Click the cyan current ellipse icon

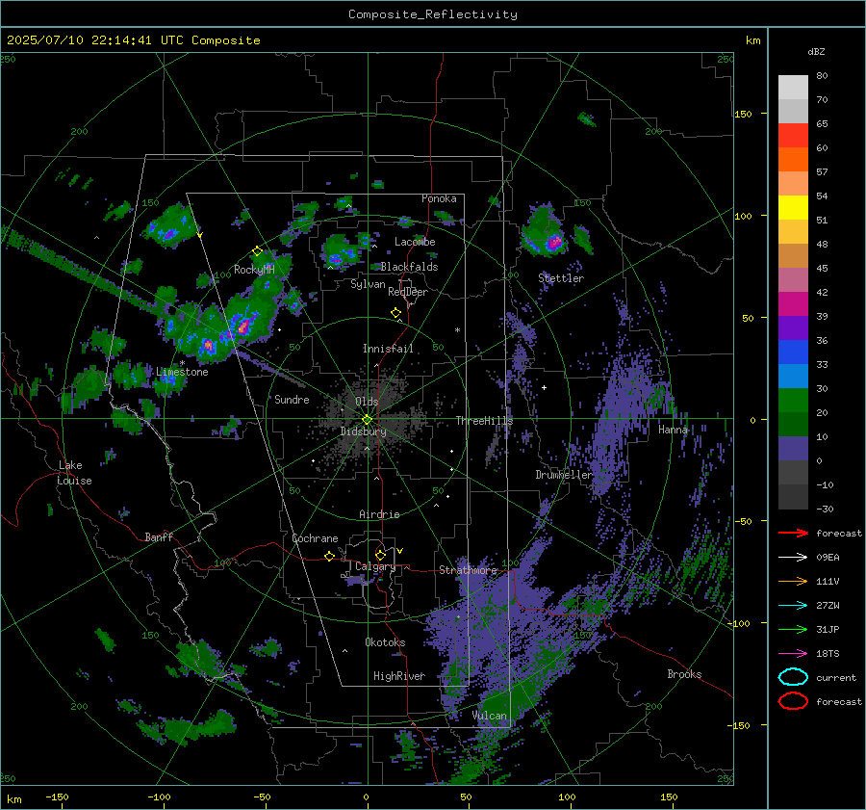click(793, 677)
